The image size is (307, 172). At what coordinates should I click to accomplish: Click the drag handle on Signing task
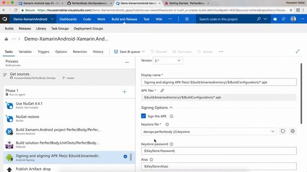131,157
